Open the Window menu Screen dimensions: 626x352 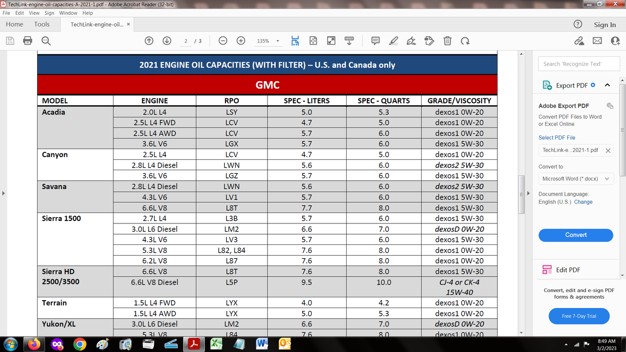[x=68, y=13]
